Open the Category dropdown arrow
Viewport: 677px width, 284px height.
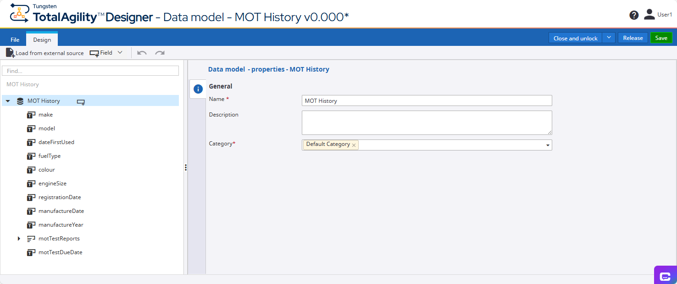pos(548,145)
